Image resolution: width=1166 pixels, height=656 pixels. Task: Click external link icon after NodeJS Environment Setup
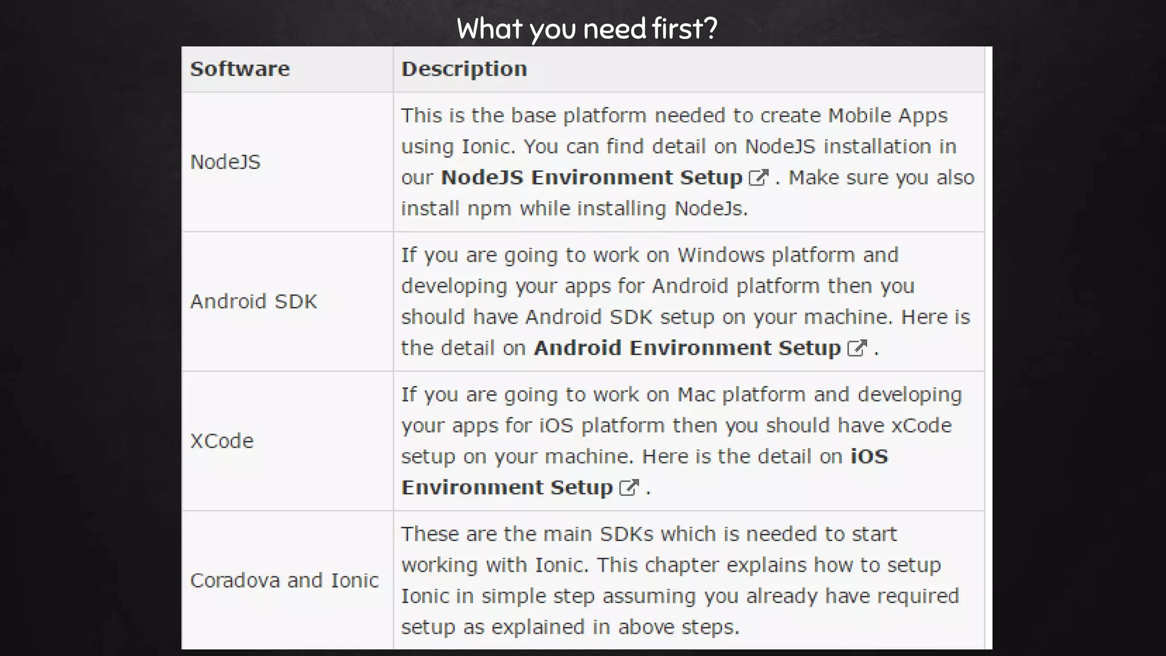click(758, 178)
